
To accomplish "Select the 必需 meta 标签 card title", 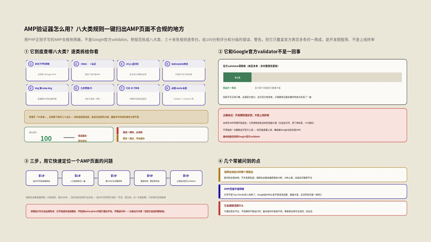I will [179, 88].
